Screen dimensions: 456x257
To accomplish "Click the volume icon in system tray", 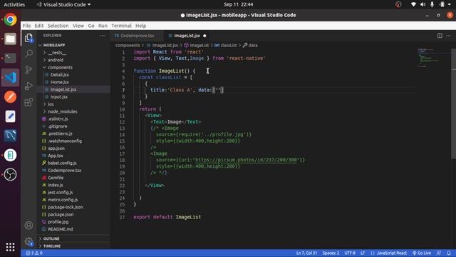I will (x=423, y=4).
